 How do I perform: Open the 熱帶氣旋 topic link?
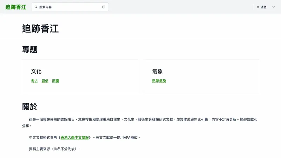[159, 81]
